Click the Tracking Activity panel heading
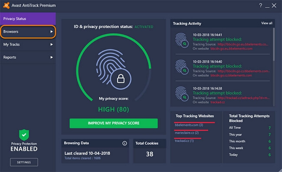282x172 pixels. (x=187, y=23)
